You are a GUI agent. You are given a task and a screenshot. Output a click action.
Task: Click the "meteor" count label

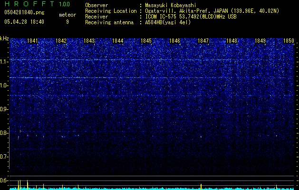tap(68, 15)
